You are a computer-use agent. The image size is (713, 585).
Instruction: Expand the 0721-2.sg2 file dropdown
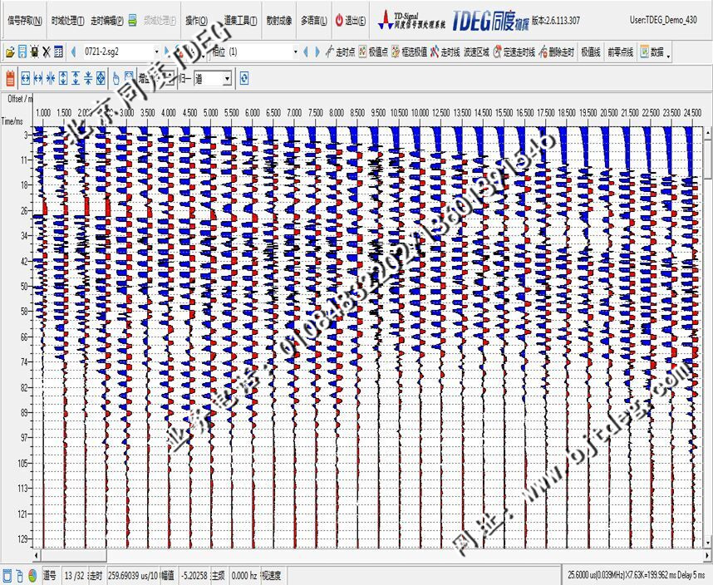[156, 52]
